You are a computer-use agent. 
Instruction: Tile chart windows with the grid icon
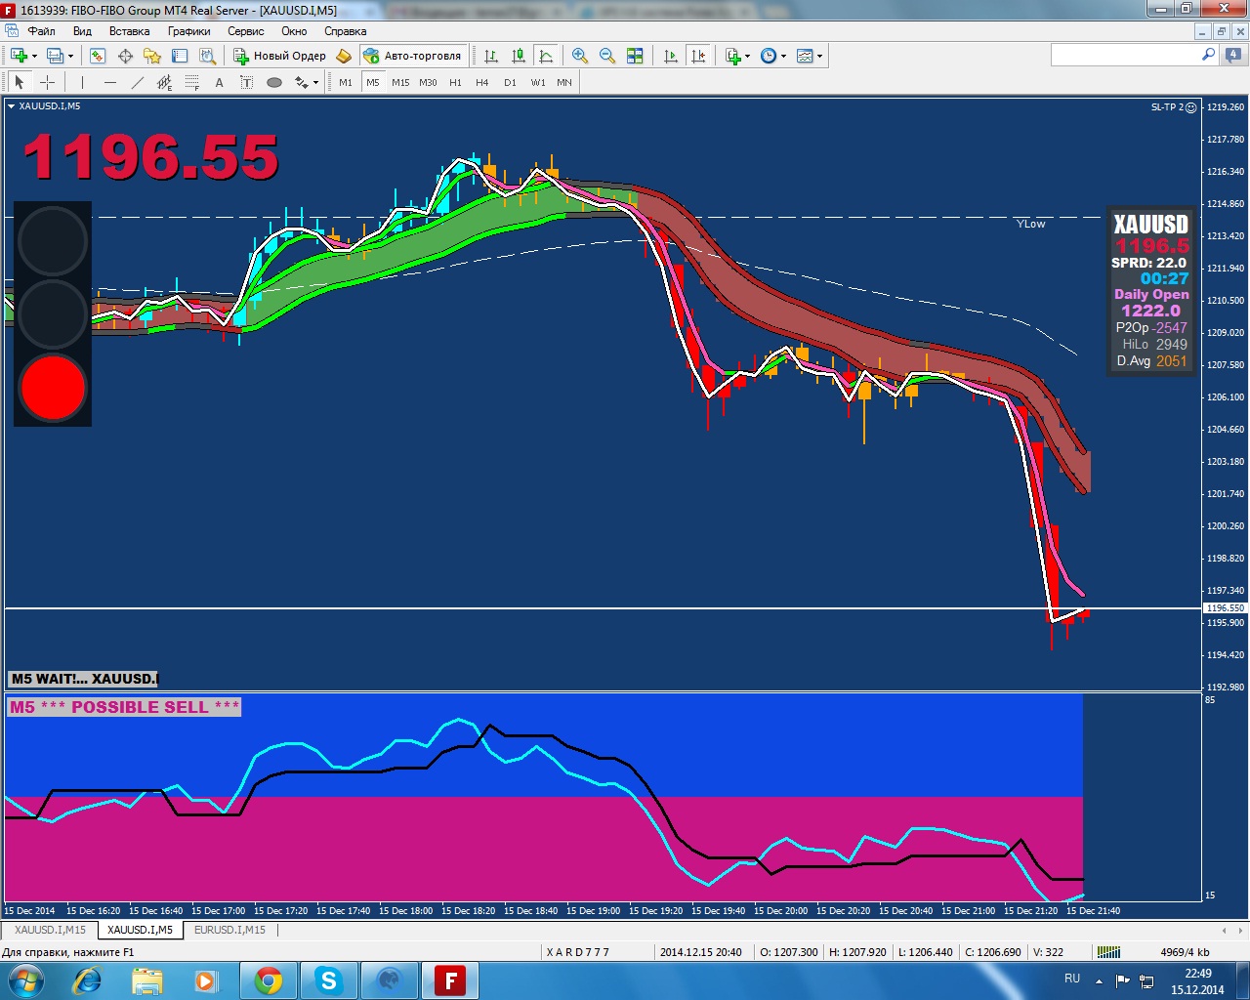click(635, 56)
